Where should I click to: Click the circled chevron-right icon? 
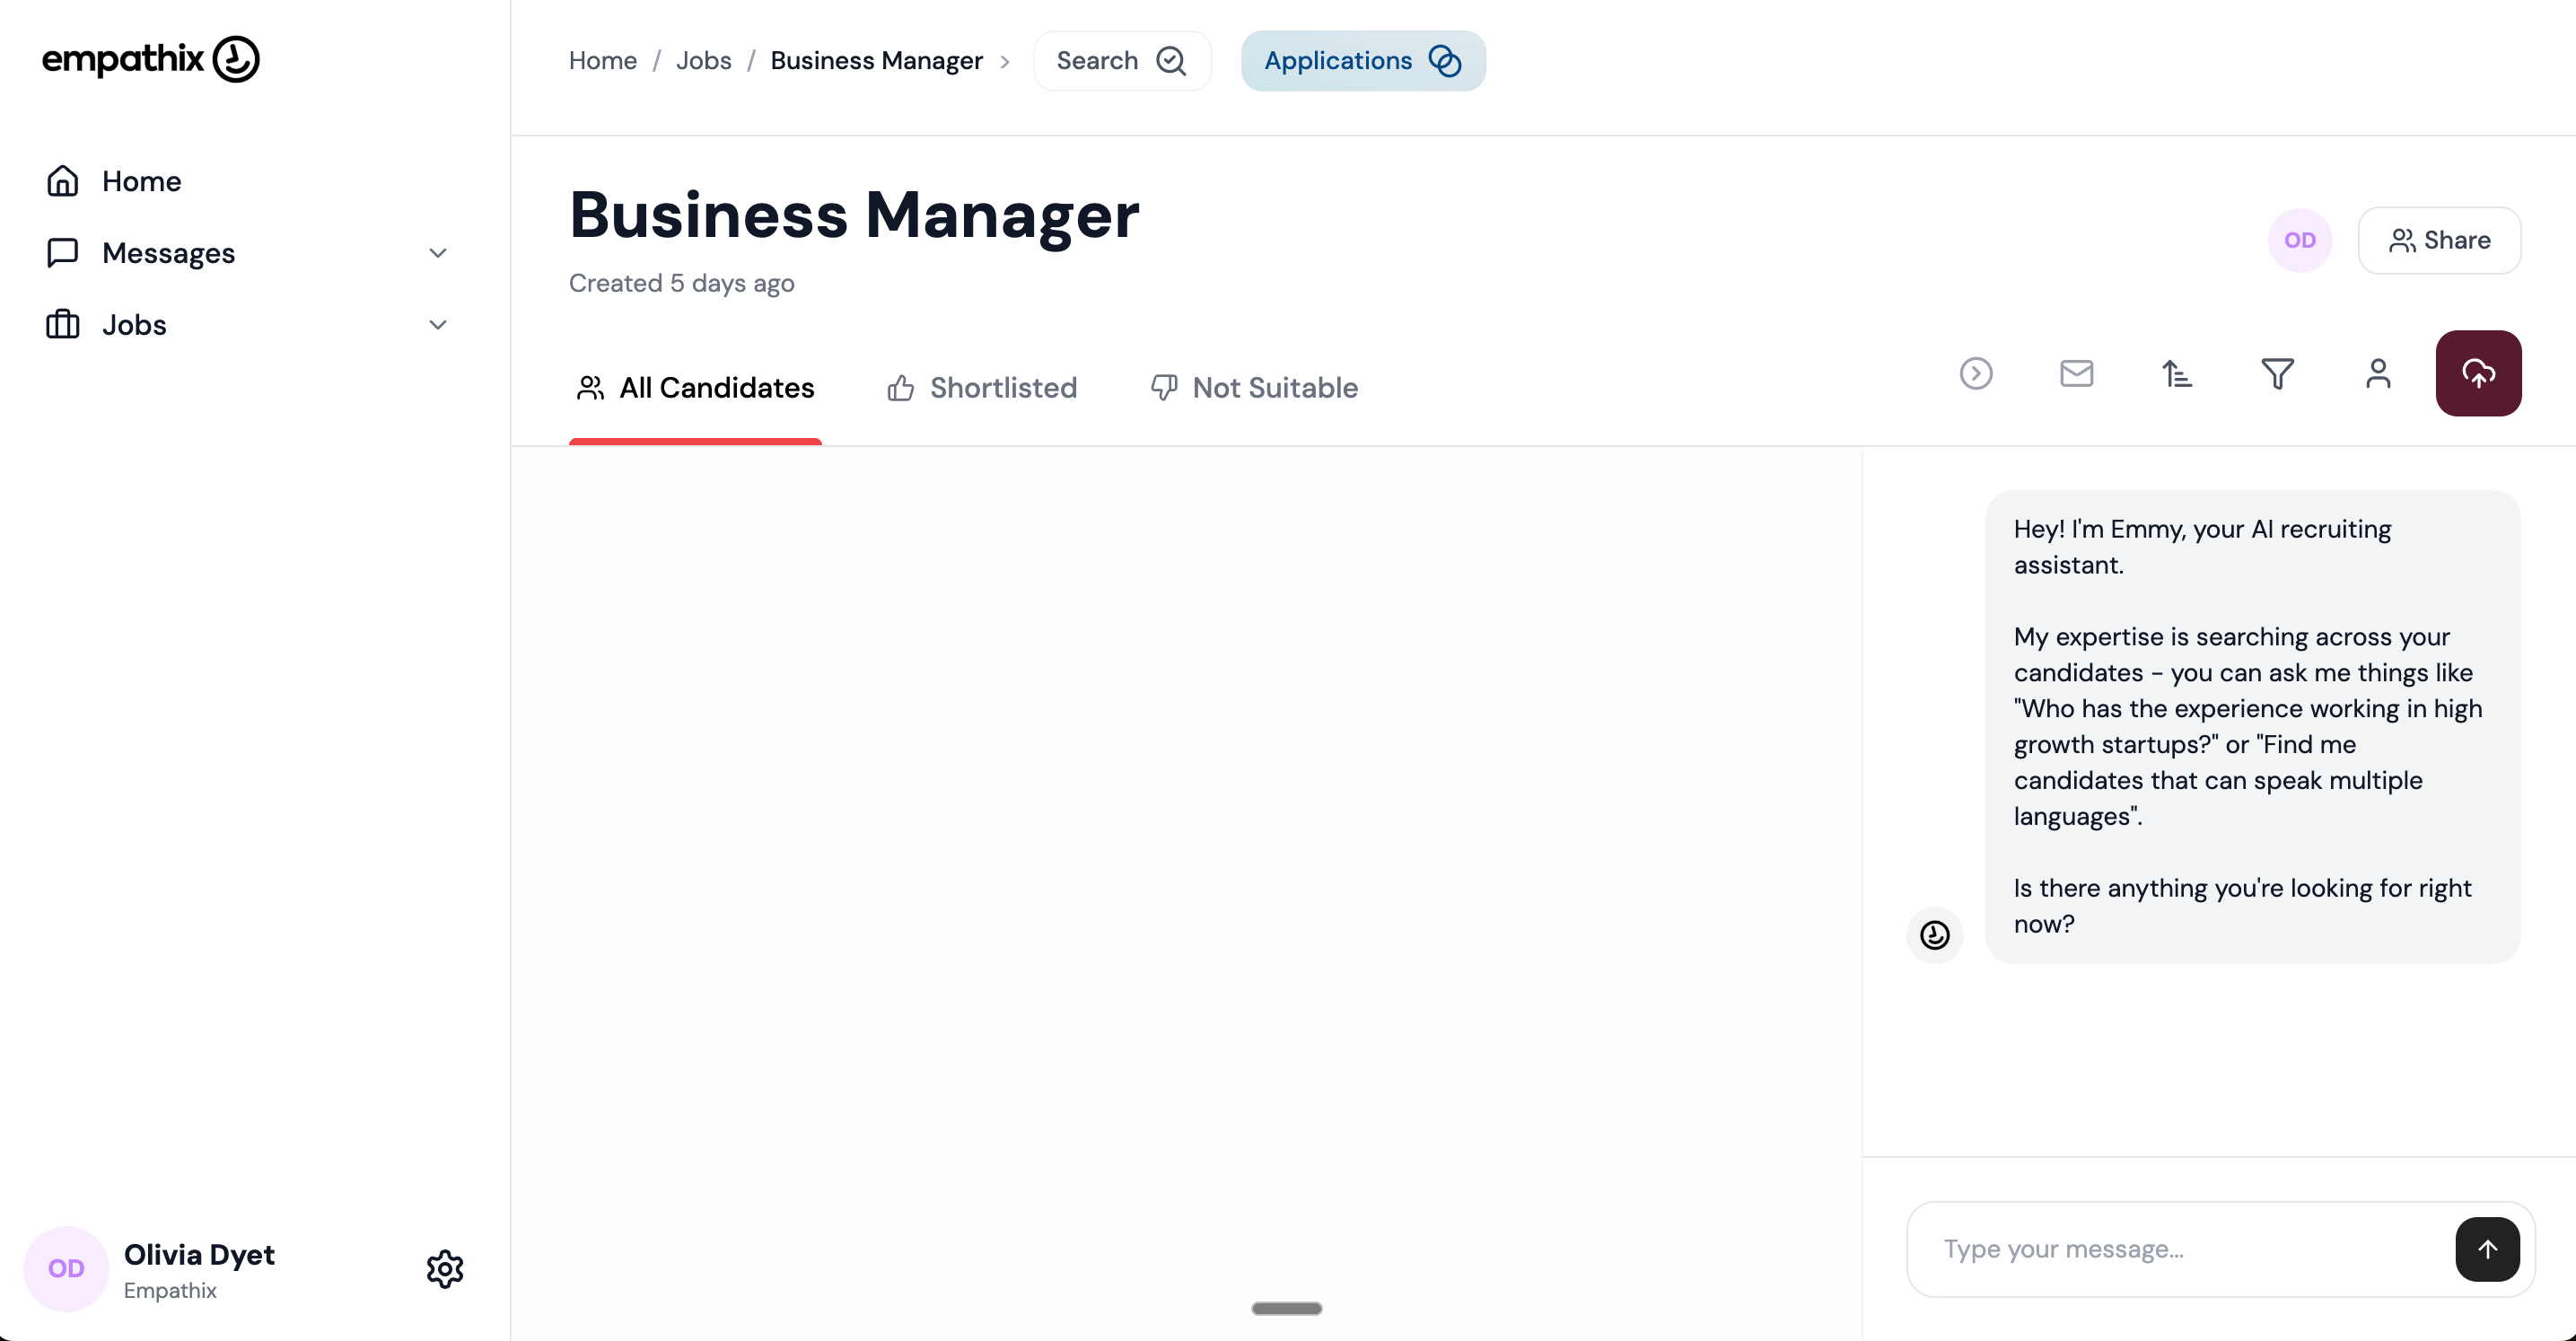pyautogui.click(x=1975, y=373)
